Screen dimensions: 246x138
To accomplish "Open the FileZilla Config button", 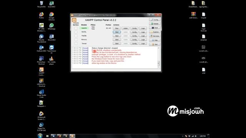I will [134, 36].
